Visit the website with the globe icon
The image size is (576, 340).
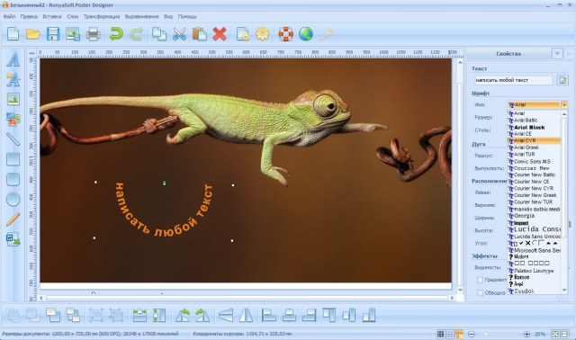pos(306,34)
